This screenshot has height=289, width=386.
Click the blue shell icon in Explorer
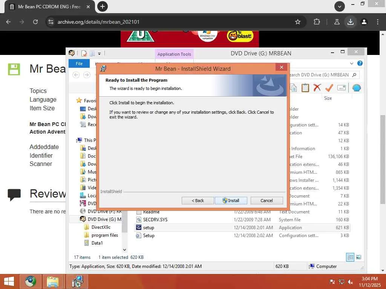click(357, 88)
